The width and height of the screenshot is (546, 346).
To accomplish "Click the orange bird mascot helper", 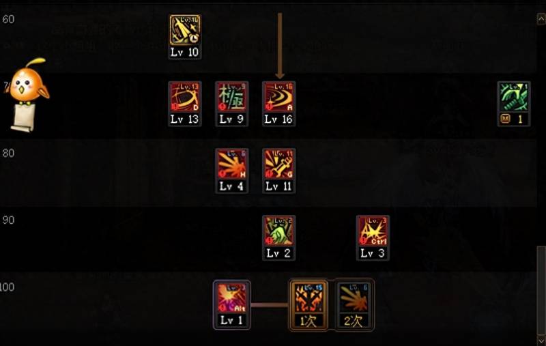I will click(27, 82).
